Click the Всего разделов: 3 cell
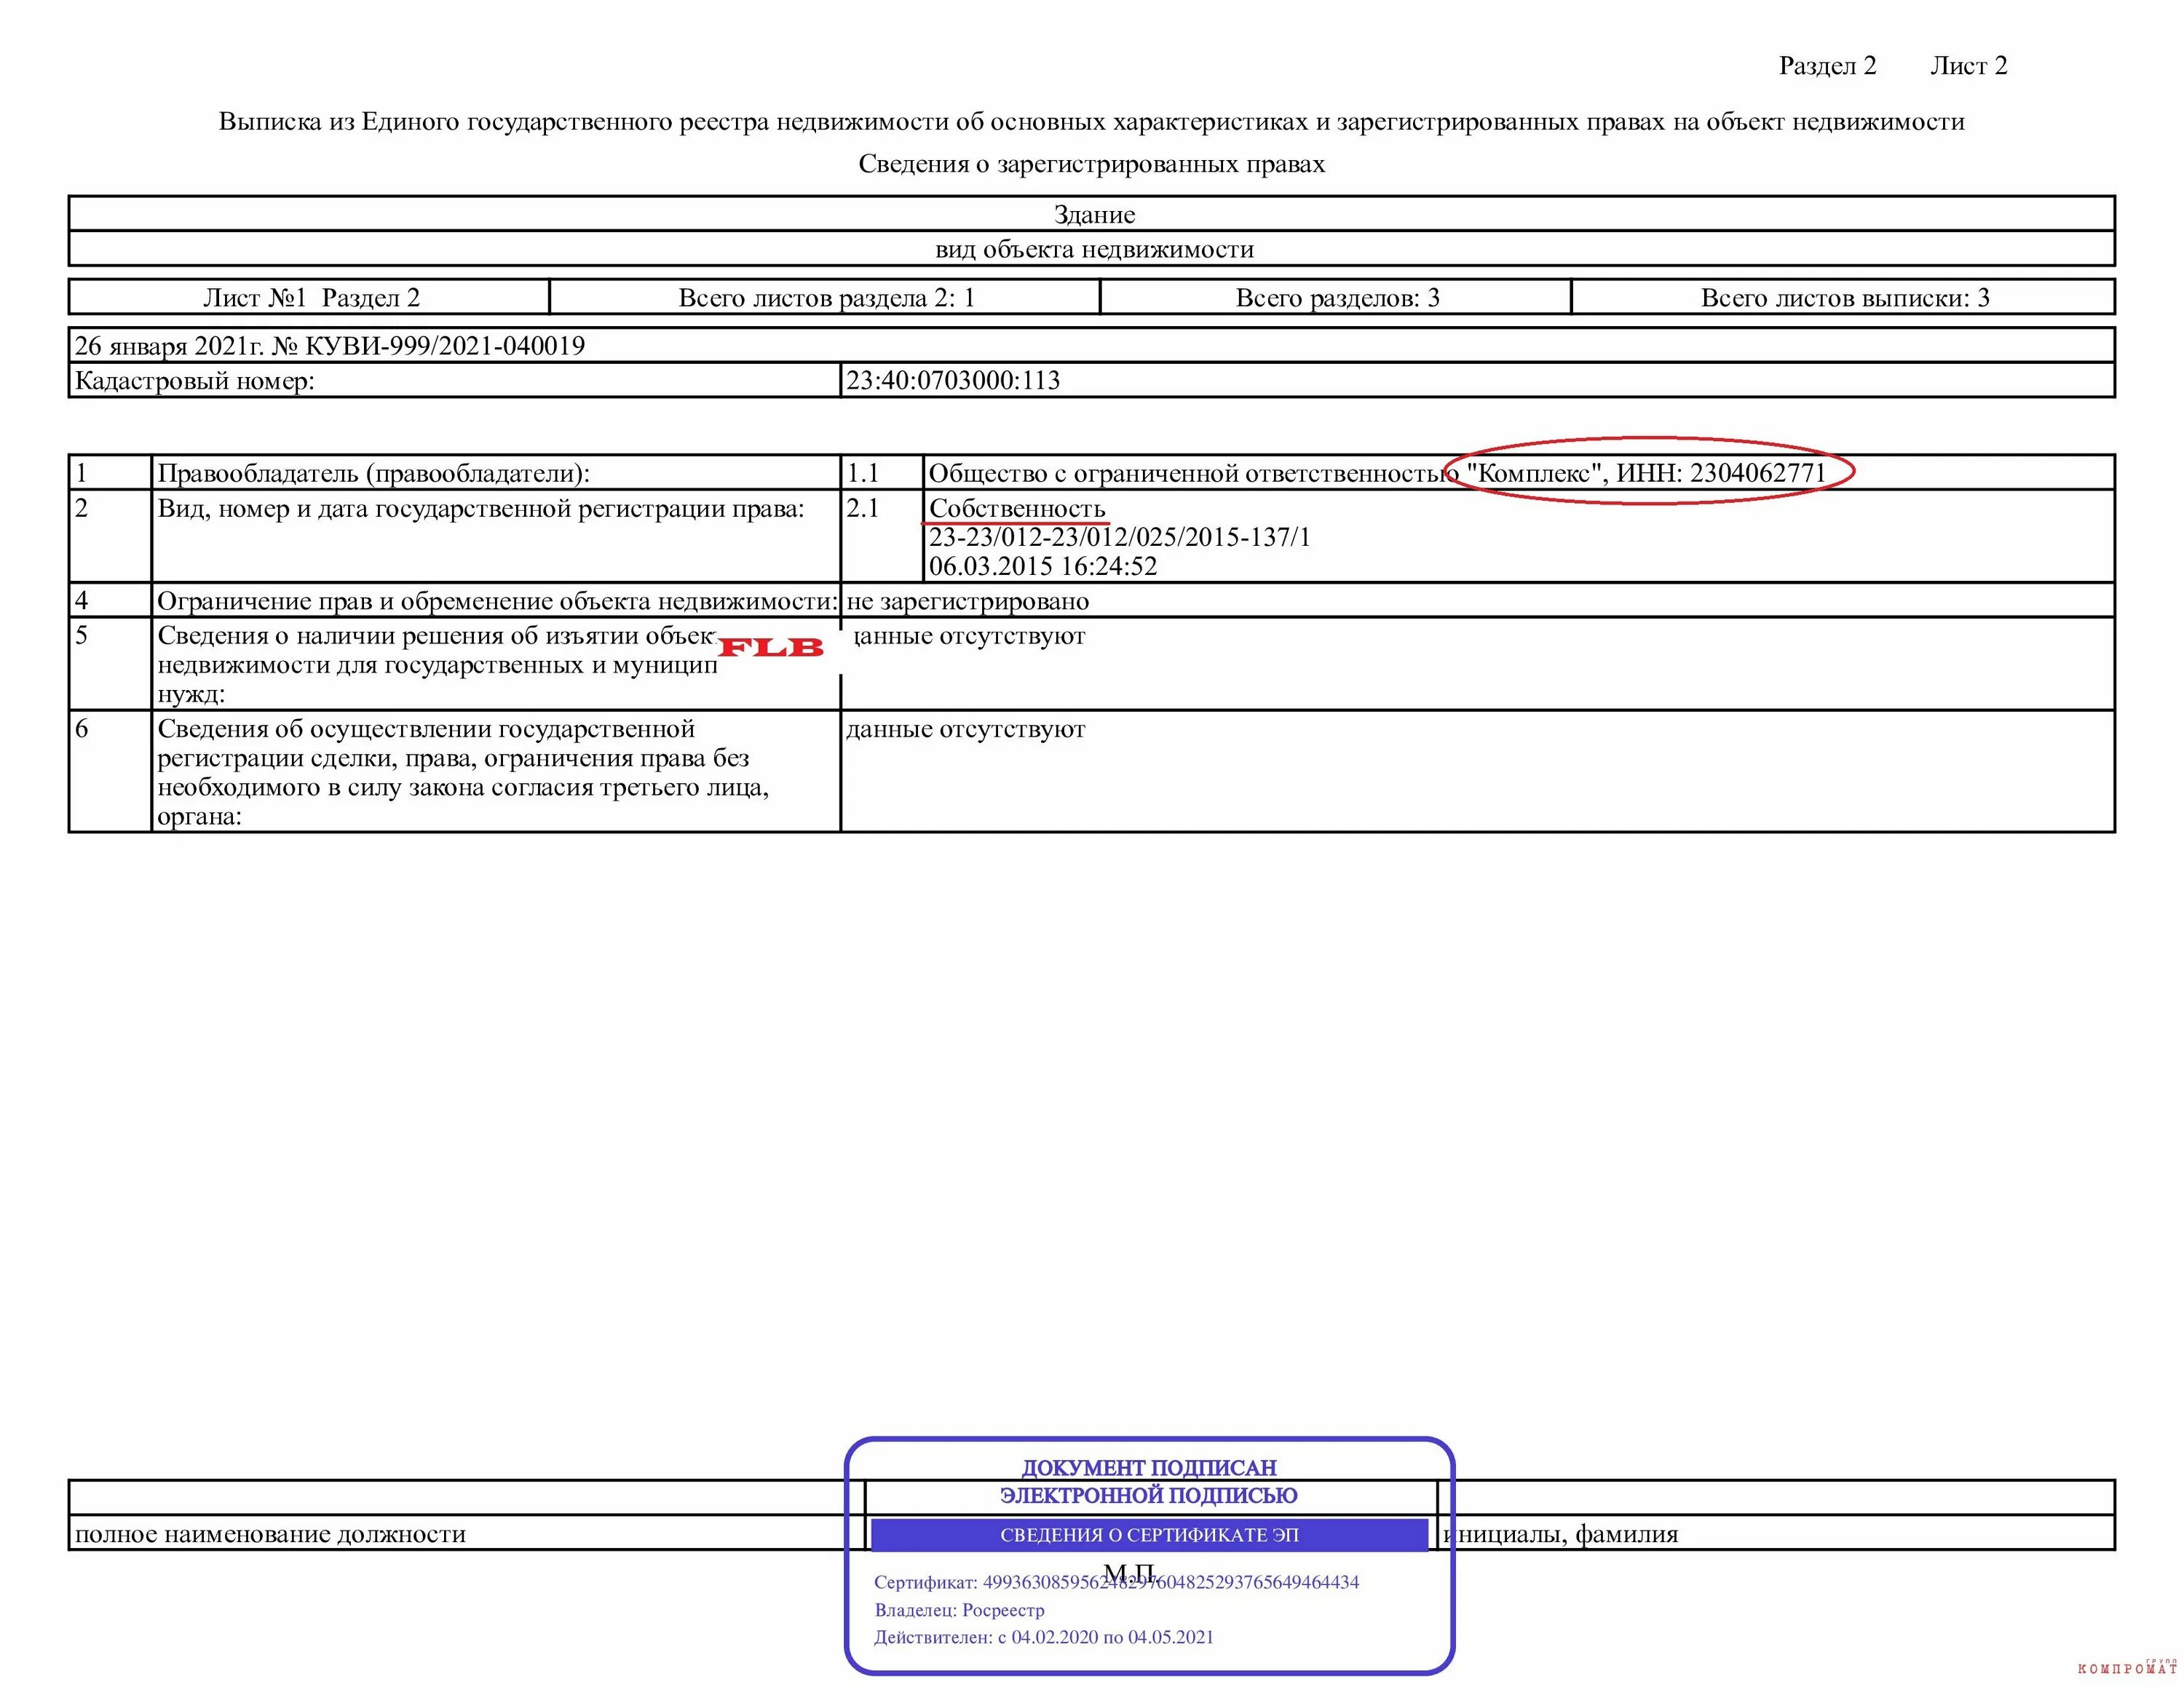Viewport: 2184px width, 1687px height. click(x=1337, y=298)
